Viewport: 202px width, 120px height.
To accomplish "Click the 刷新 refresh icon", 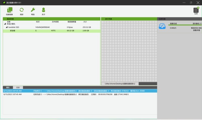I will pyautogui.click(x=22, y=10).
